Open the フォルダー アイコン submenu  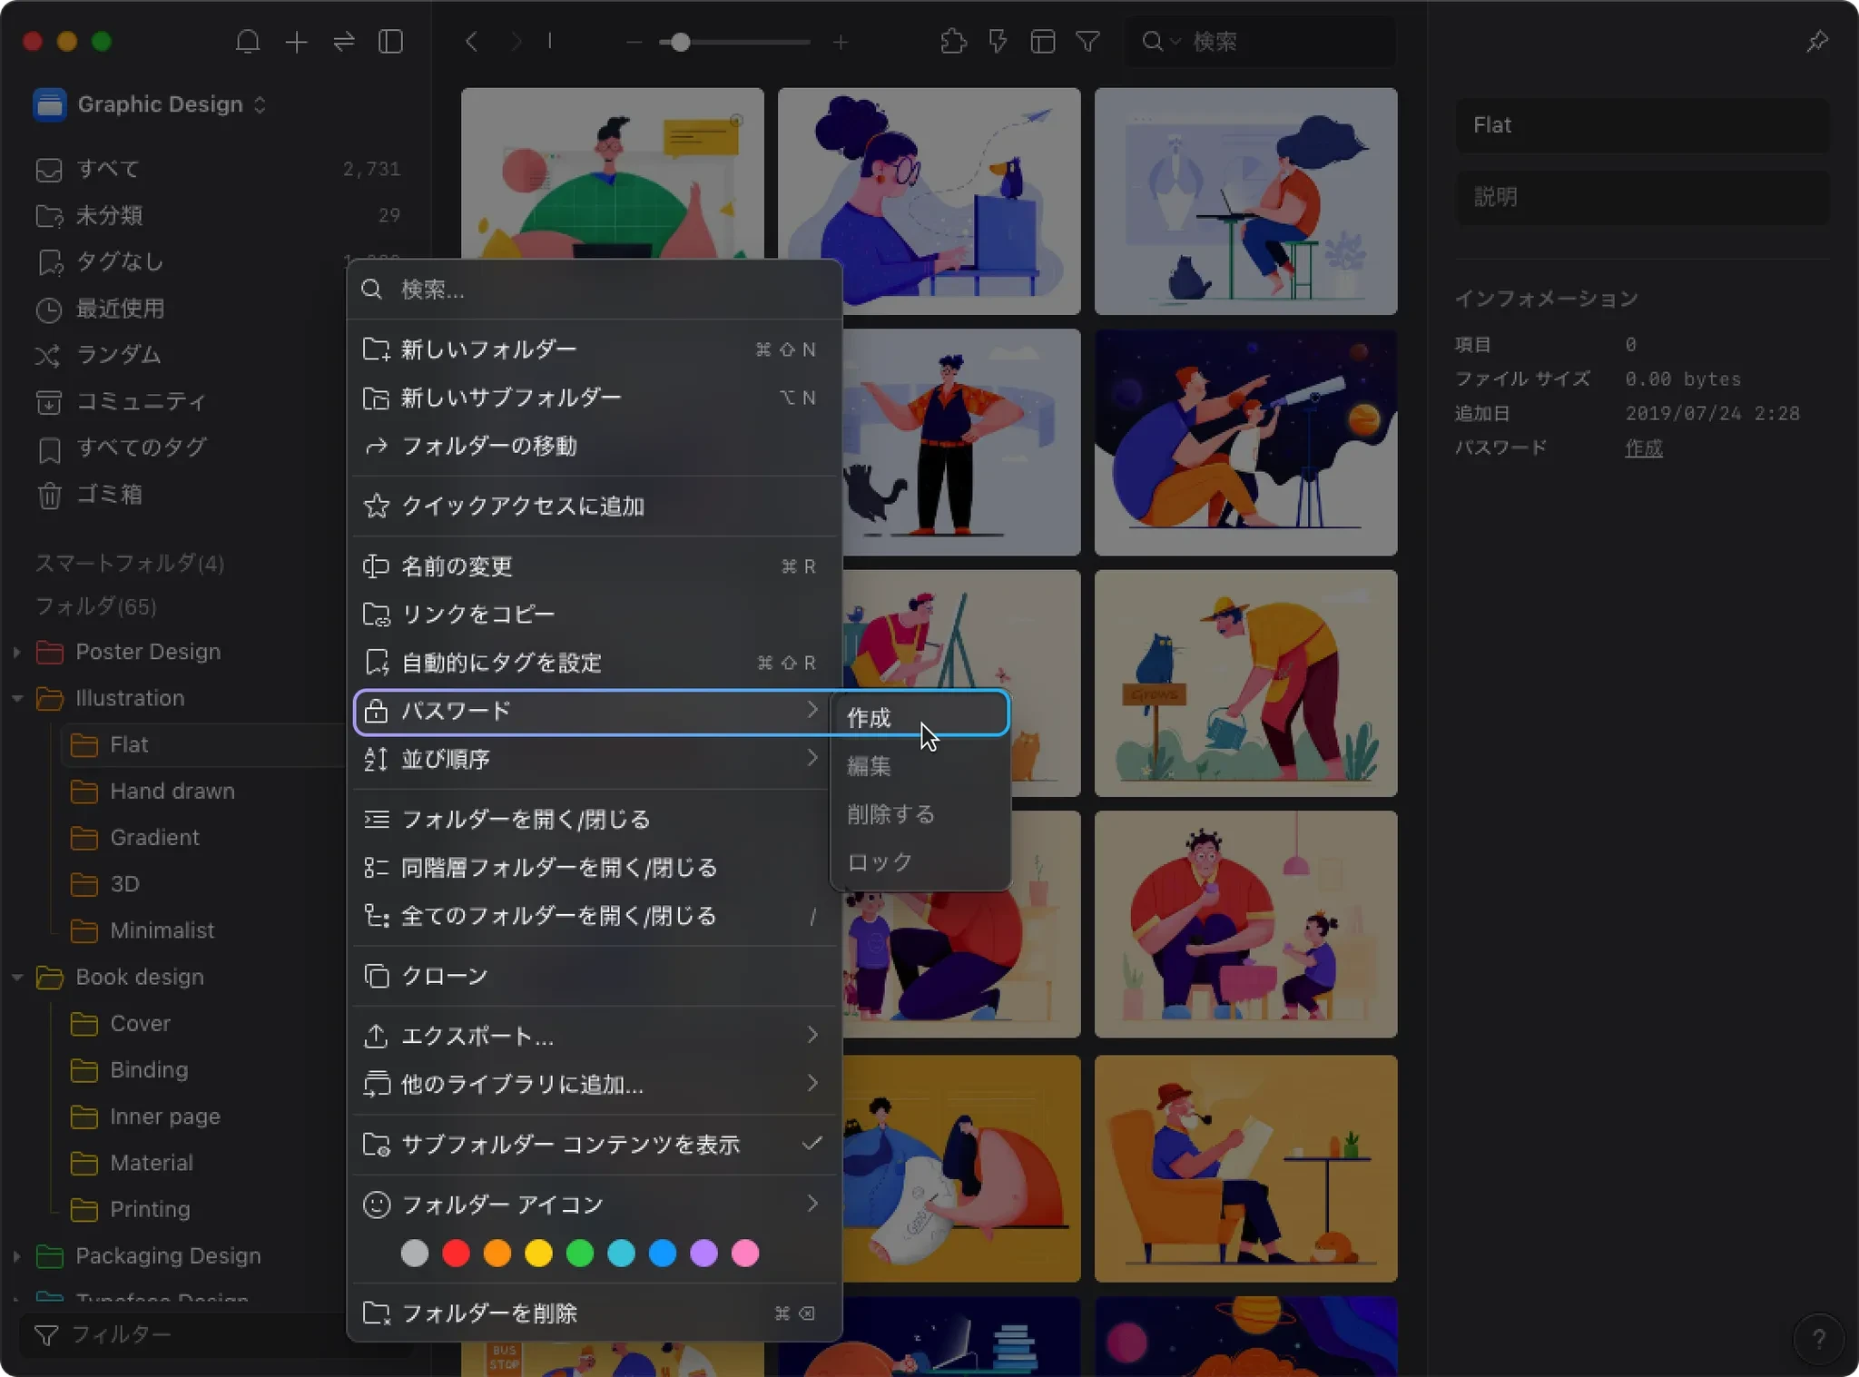[594, 1205]
